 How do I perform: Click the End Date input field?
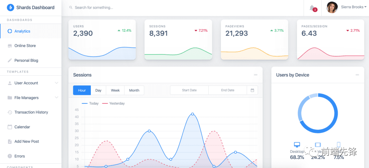228,90
